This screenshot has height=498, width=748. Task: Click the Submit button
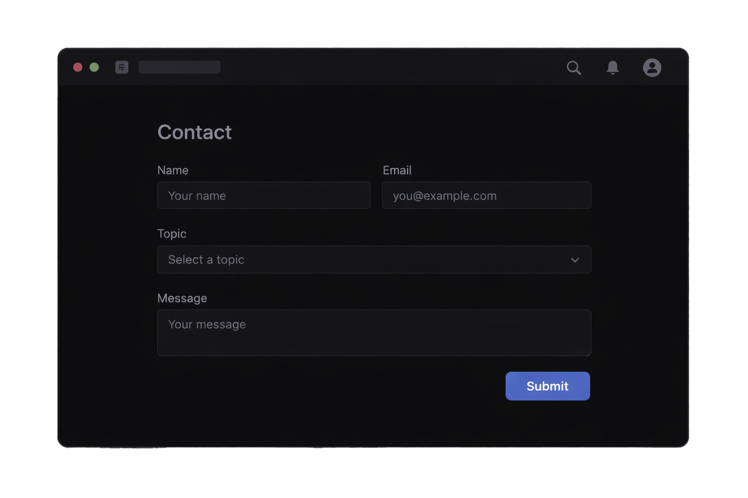coord(547,386)
